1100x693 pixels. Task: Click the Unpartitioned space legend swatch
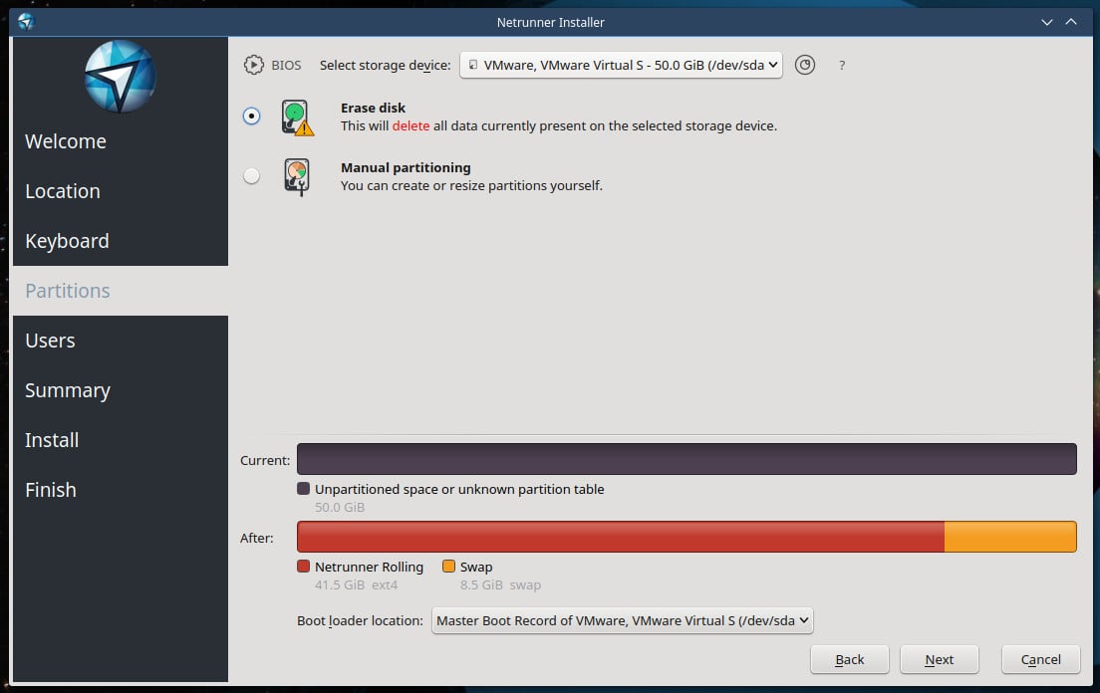303,489
